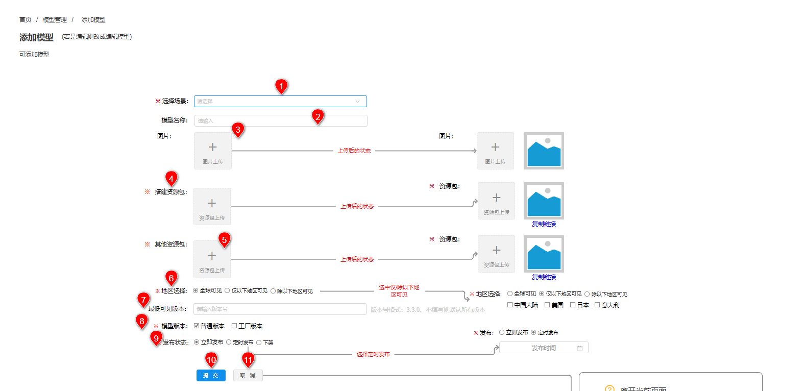The width and height of the screenshot is (805, 391).
Task: Select right 全球可见 radio button
Action: click(x=510, y=294)
